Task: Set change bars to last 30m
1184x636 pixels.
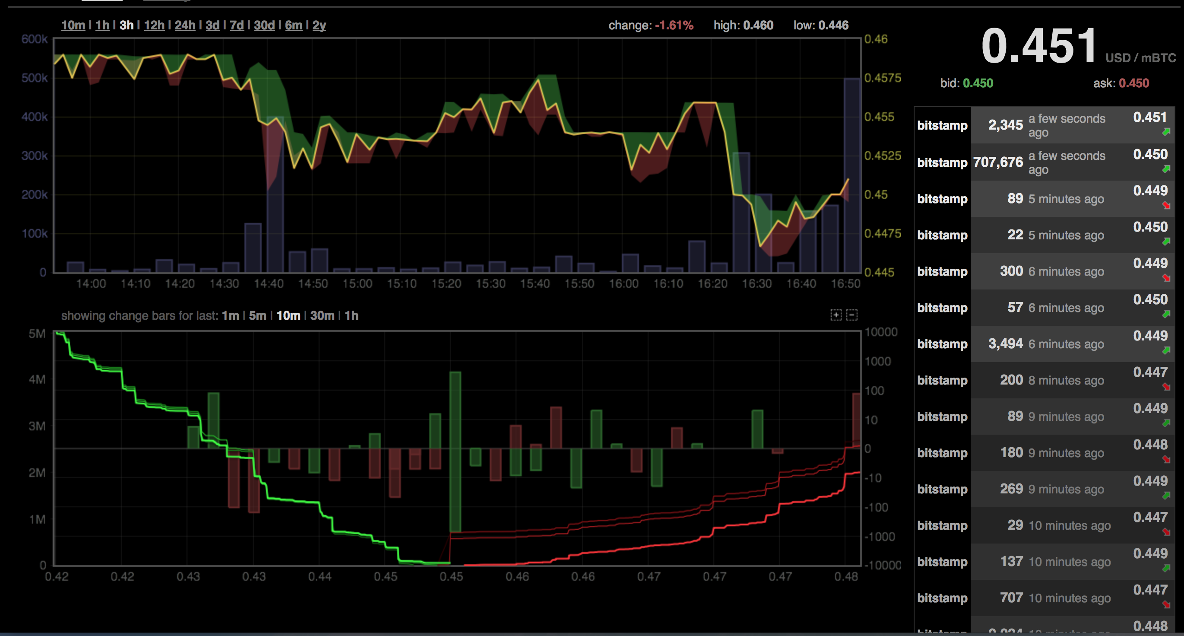Action: tap(322, 315)
